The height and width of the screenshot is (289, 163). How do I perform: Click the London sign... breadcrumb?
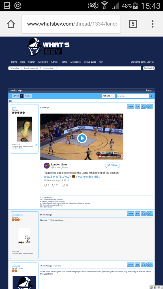[x=48, y=68]
